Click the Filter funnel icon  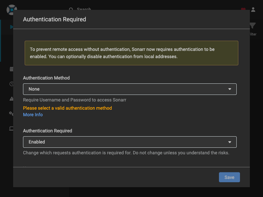coord(252,26)
